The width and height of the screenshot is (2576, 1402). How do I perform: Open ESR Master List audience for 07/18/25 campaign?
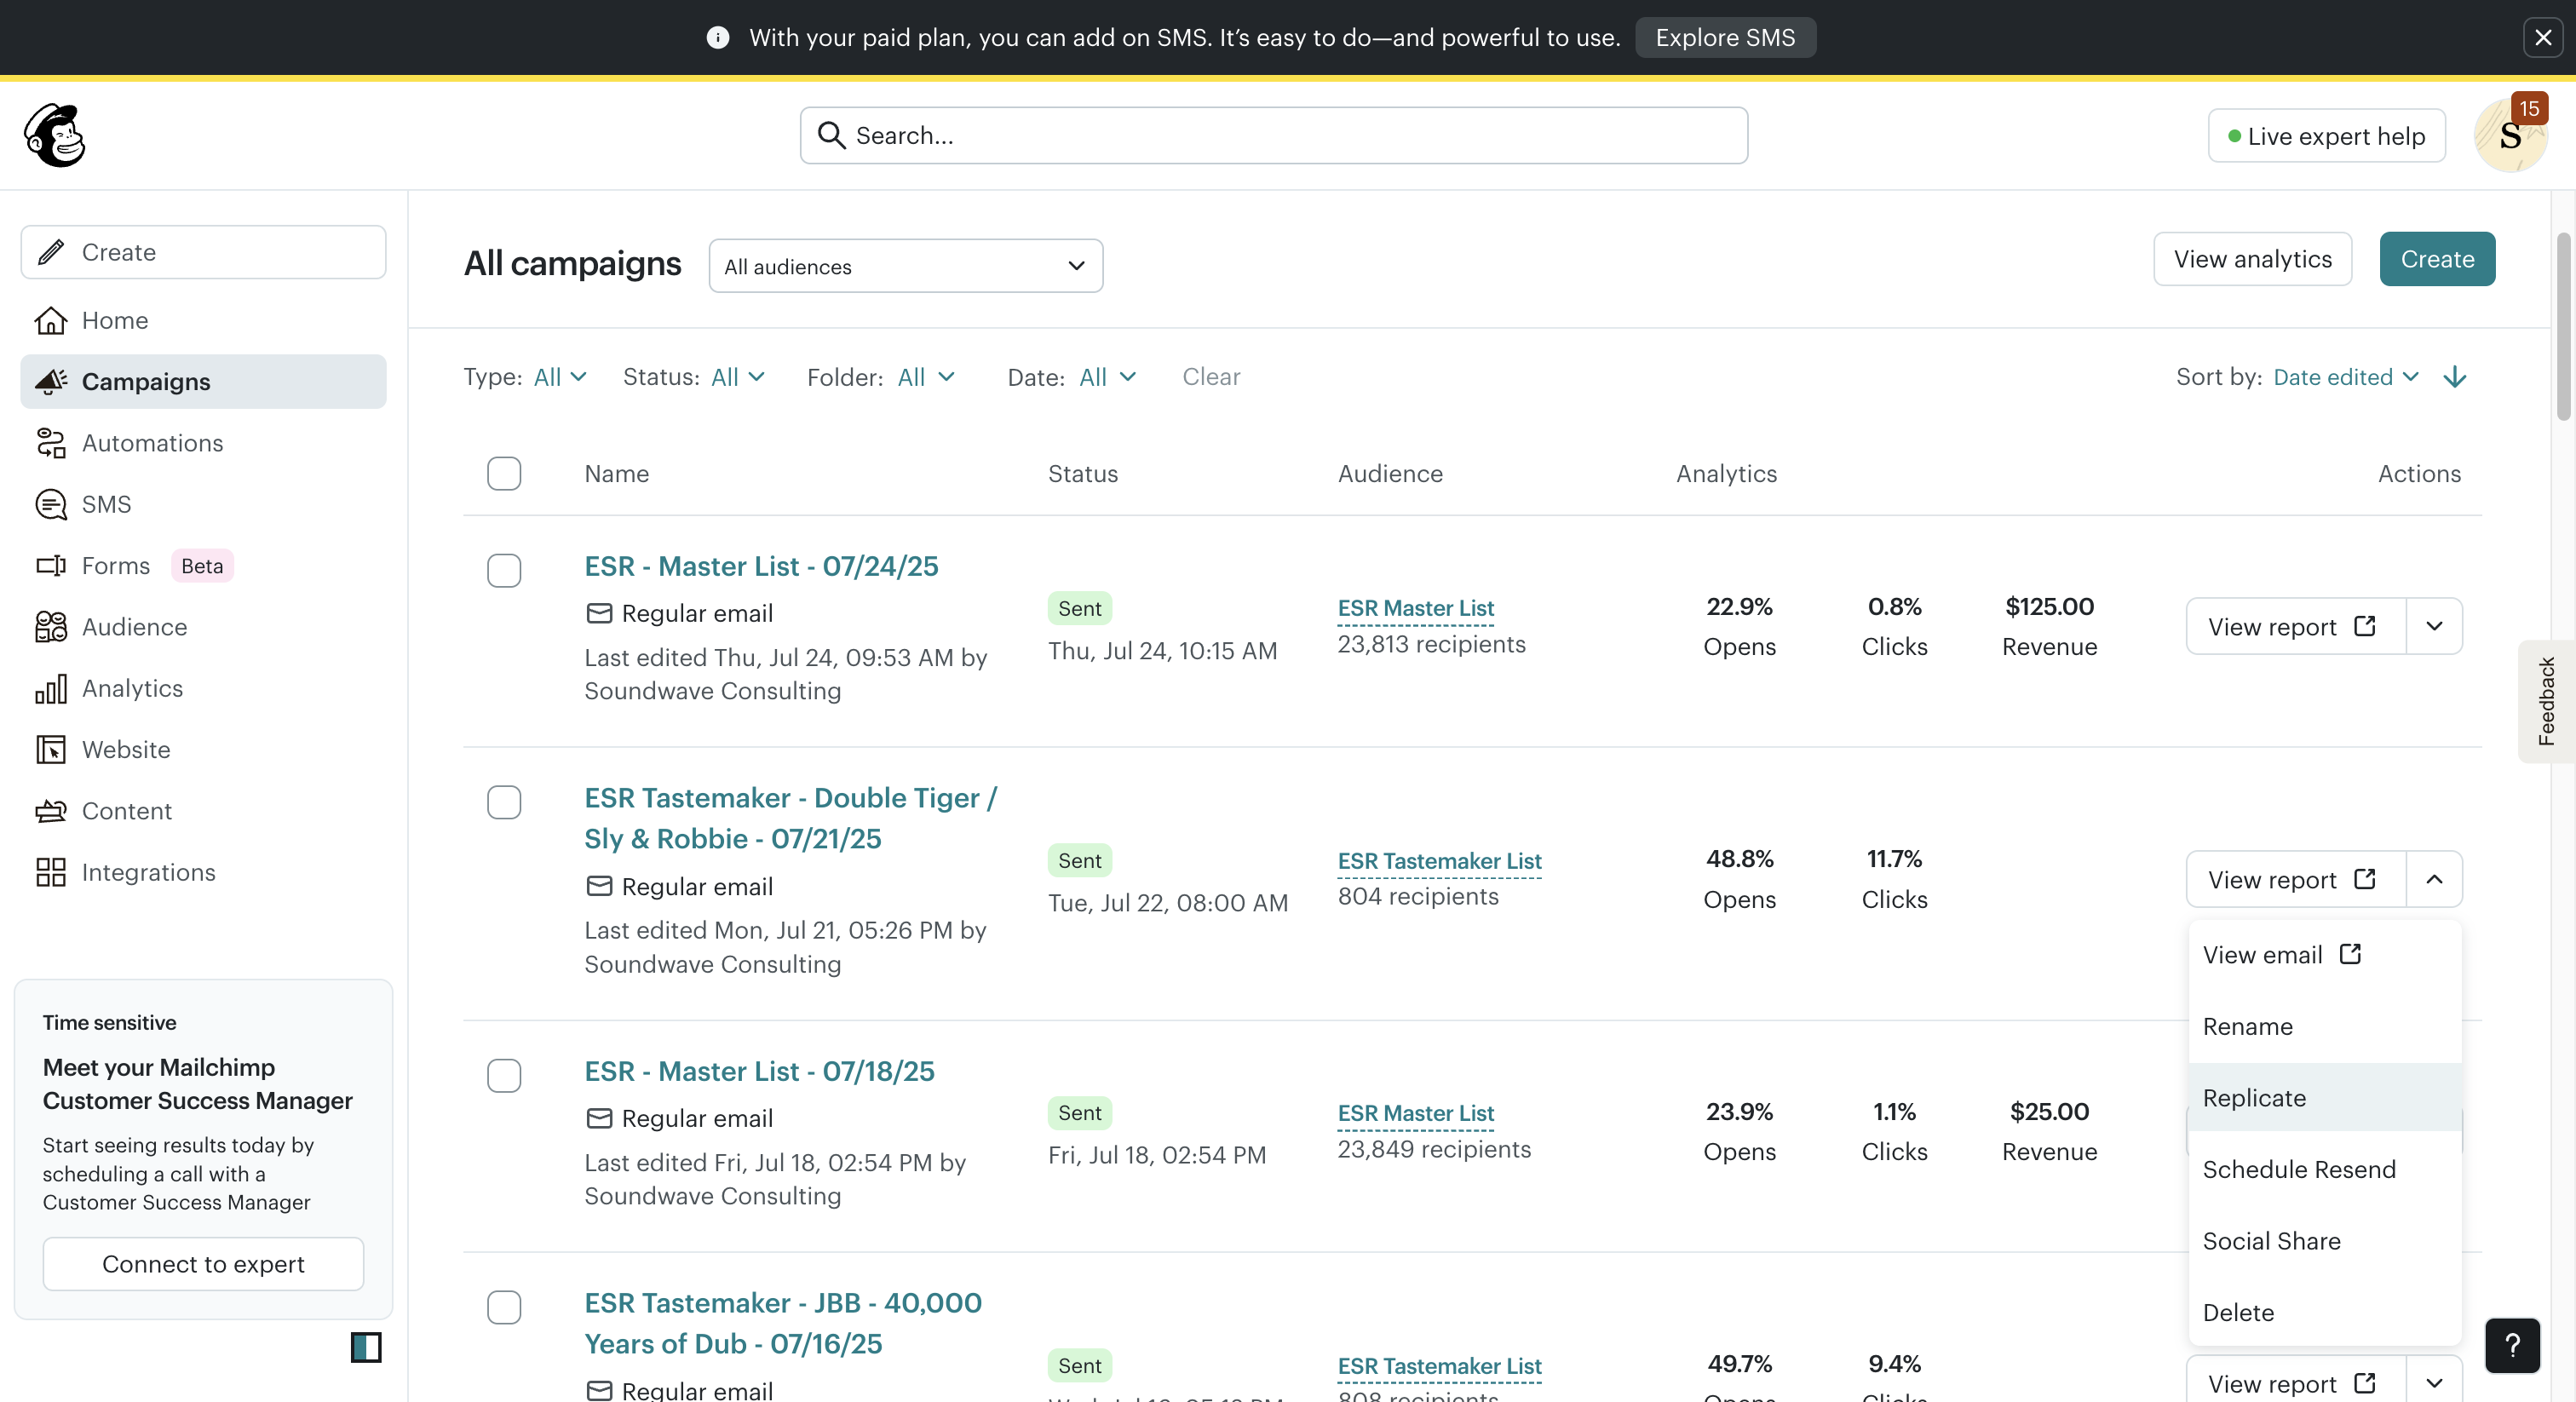[x=1415, y=1113]
